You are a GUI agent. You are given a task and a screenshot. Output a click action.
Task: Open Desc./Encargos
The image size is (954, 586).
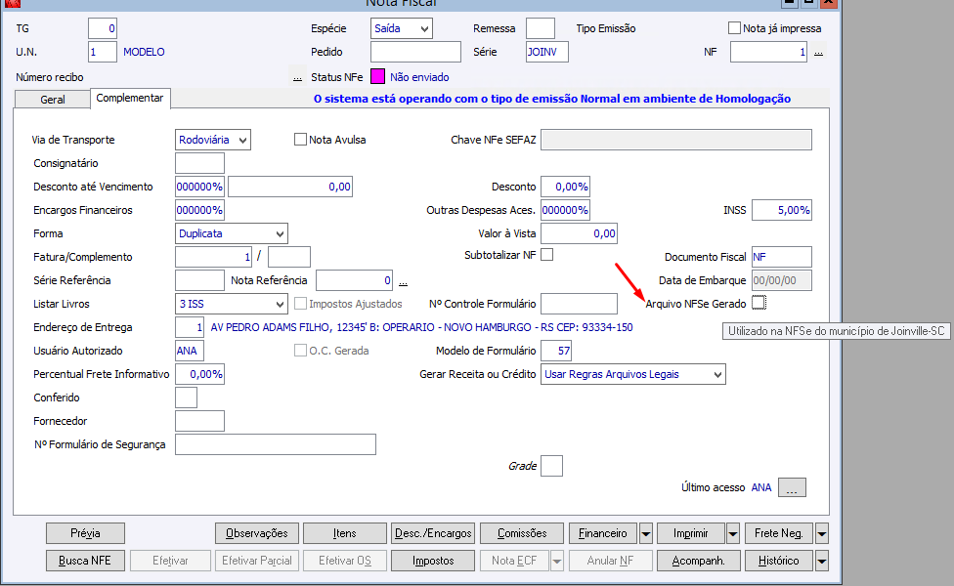433,533
